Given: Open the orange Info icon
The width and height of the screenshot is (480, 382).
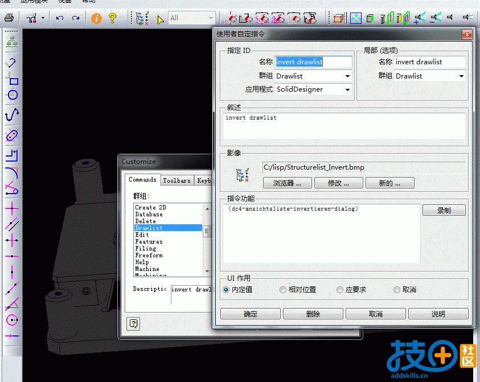Looking at the screenshot, I should [x=96, y=18].
